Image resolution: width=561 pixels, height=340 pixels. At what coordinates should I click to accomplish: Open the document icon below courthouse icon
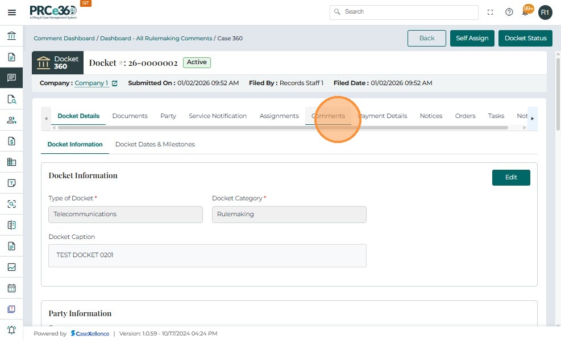[x=11, y=57]
